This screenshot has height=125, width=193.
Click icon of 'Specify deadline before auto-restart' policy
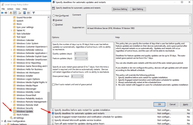click(53, 110)
